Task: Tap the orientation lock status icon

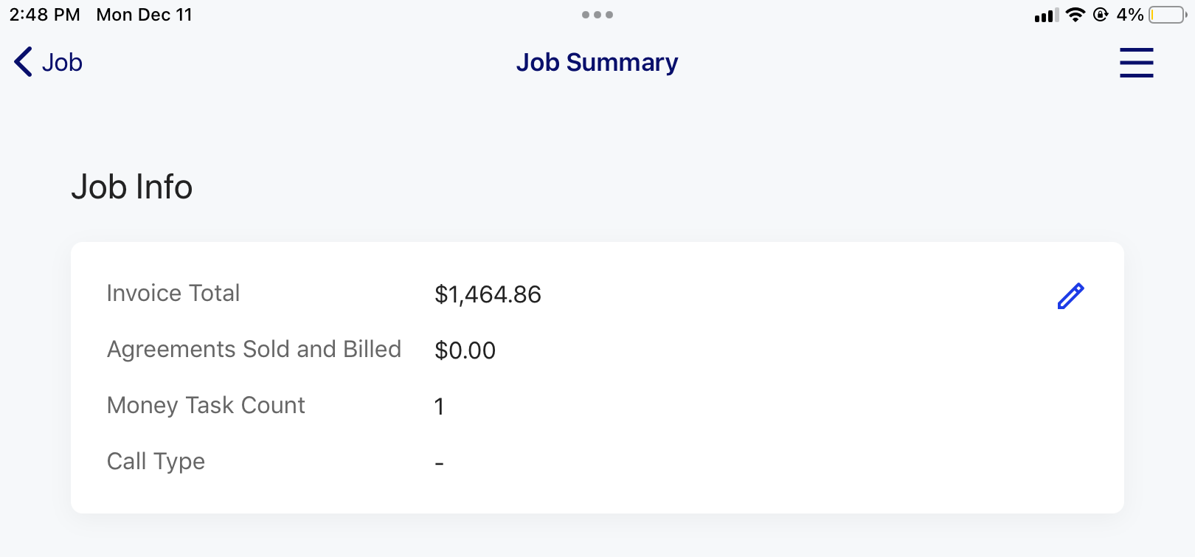Action: pos(1101,15)
